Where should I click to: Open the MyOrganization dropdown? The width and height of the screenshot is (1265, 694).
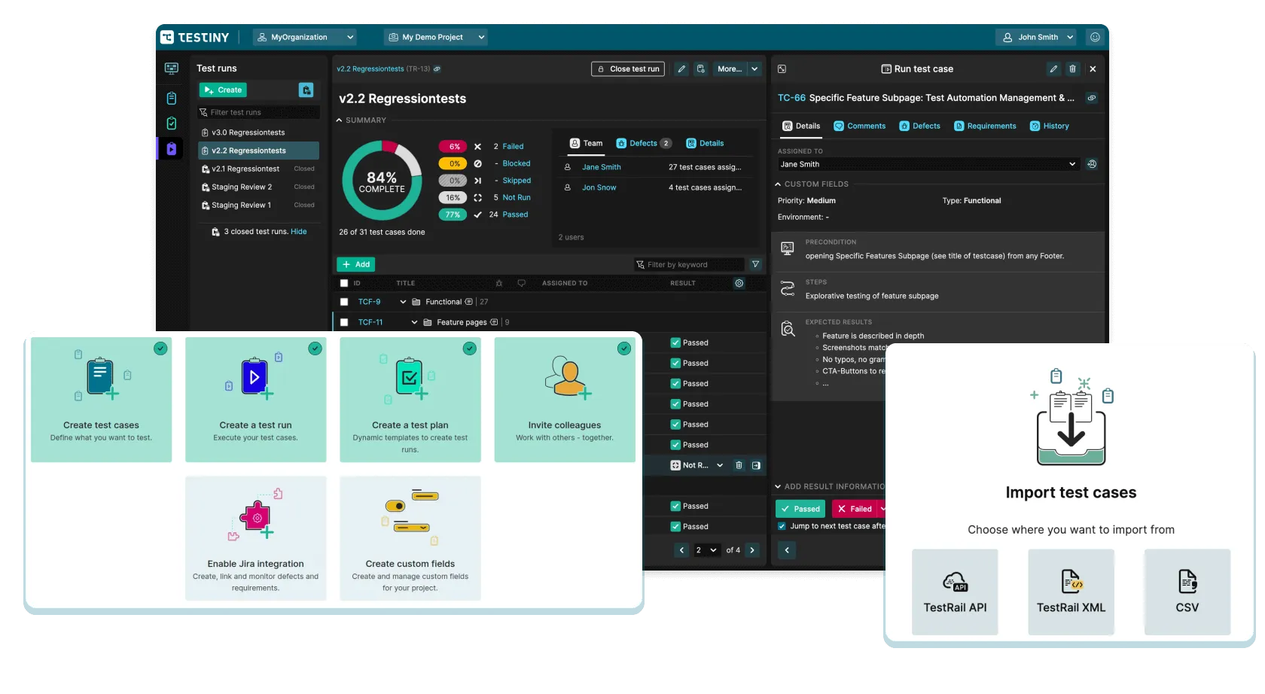(x=305, y=37)
